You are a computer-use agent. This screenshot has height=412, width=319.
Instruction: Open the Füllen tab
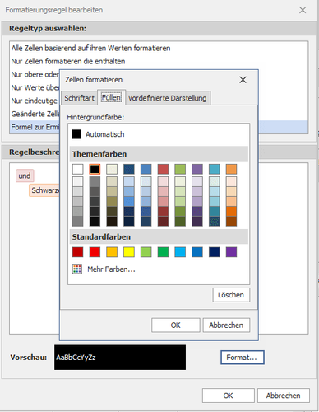111,97
